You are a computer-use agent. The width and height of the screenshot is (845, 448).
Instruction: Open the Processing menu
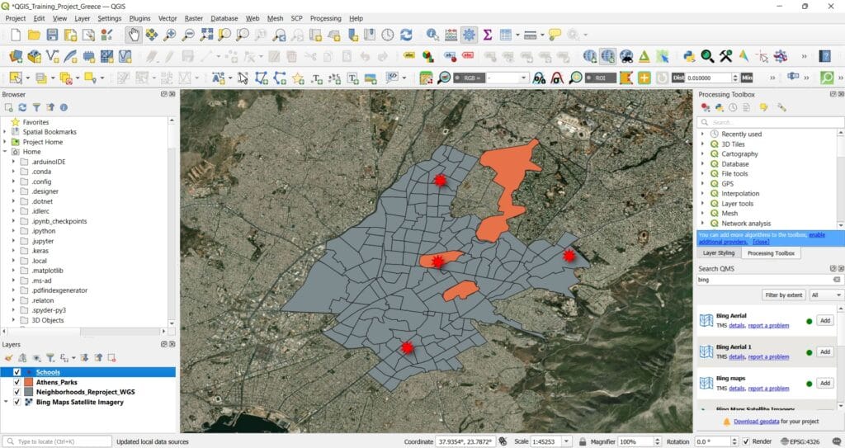click(x=325, y=18)
